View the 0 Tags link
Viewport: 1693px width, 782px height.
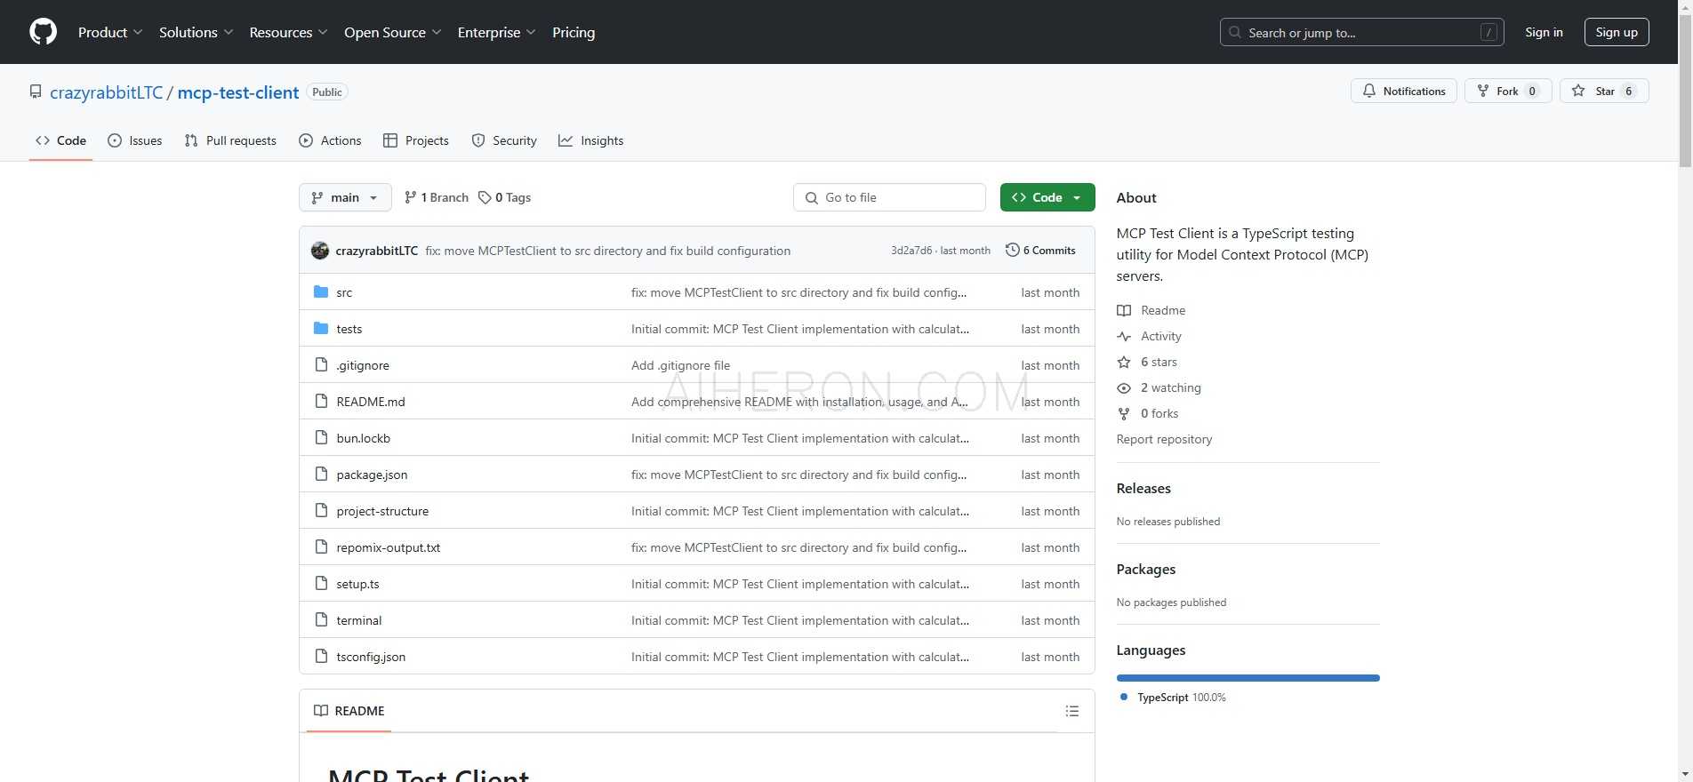[504, 197]
